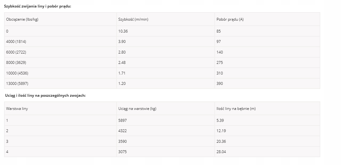Click the speed value 3.90

pos(122,42)
